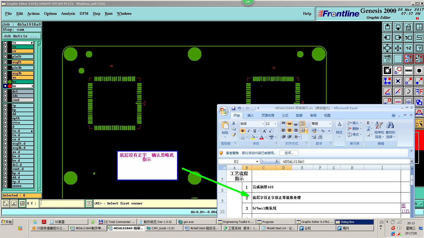Open the Rout menu
The image size is (424, 238).
(109, 14)
